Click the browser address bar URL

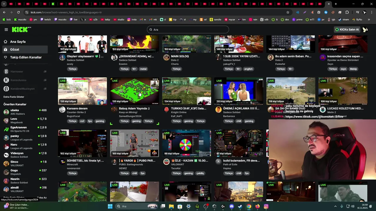click(x=66, y=12)
